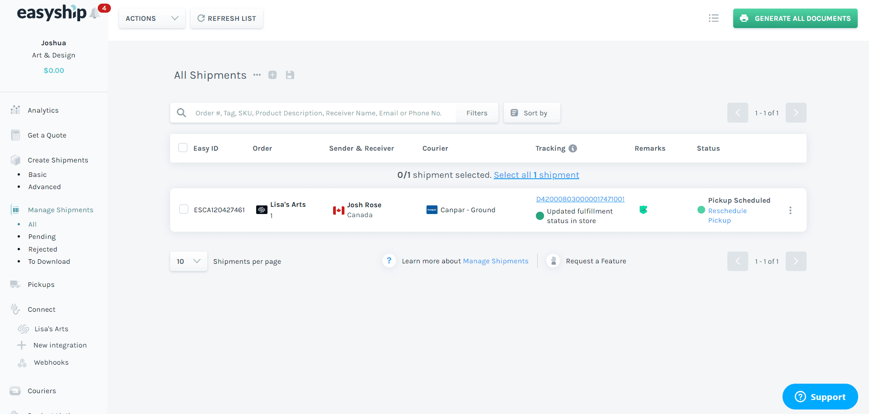Click the Webhooks icon
This screenshot has width=869, height=414.
coord(22,363)
